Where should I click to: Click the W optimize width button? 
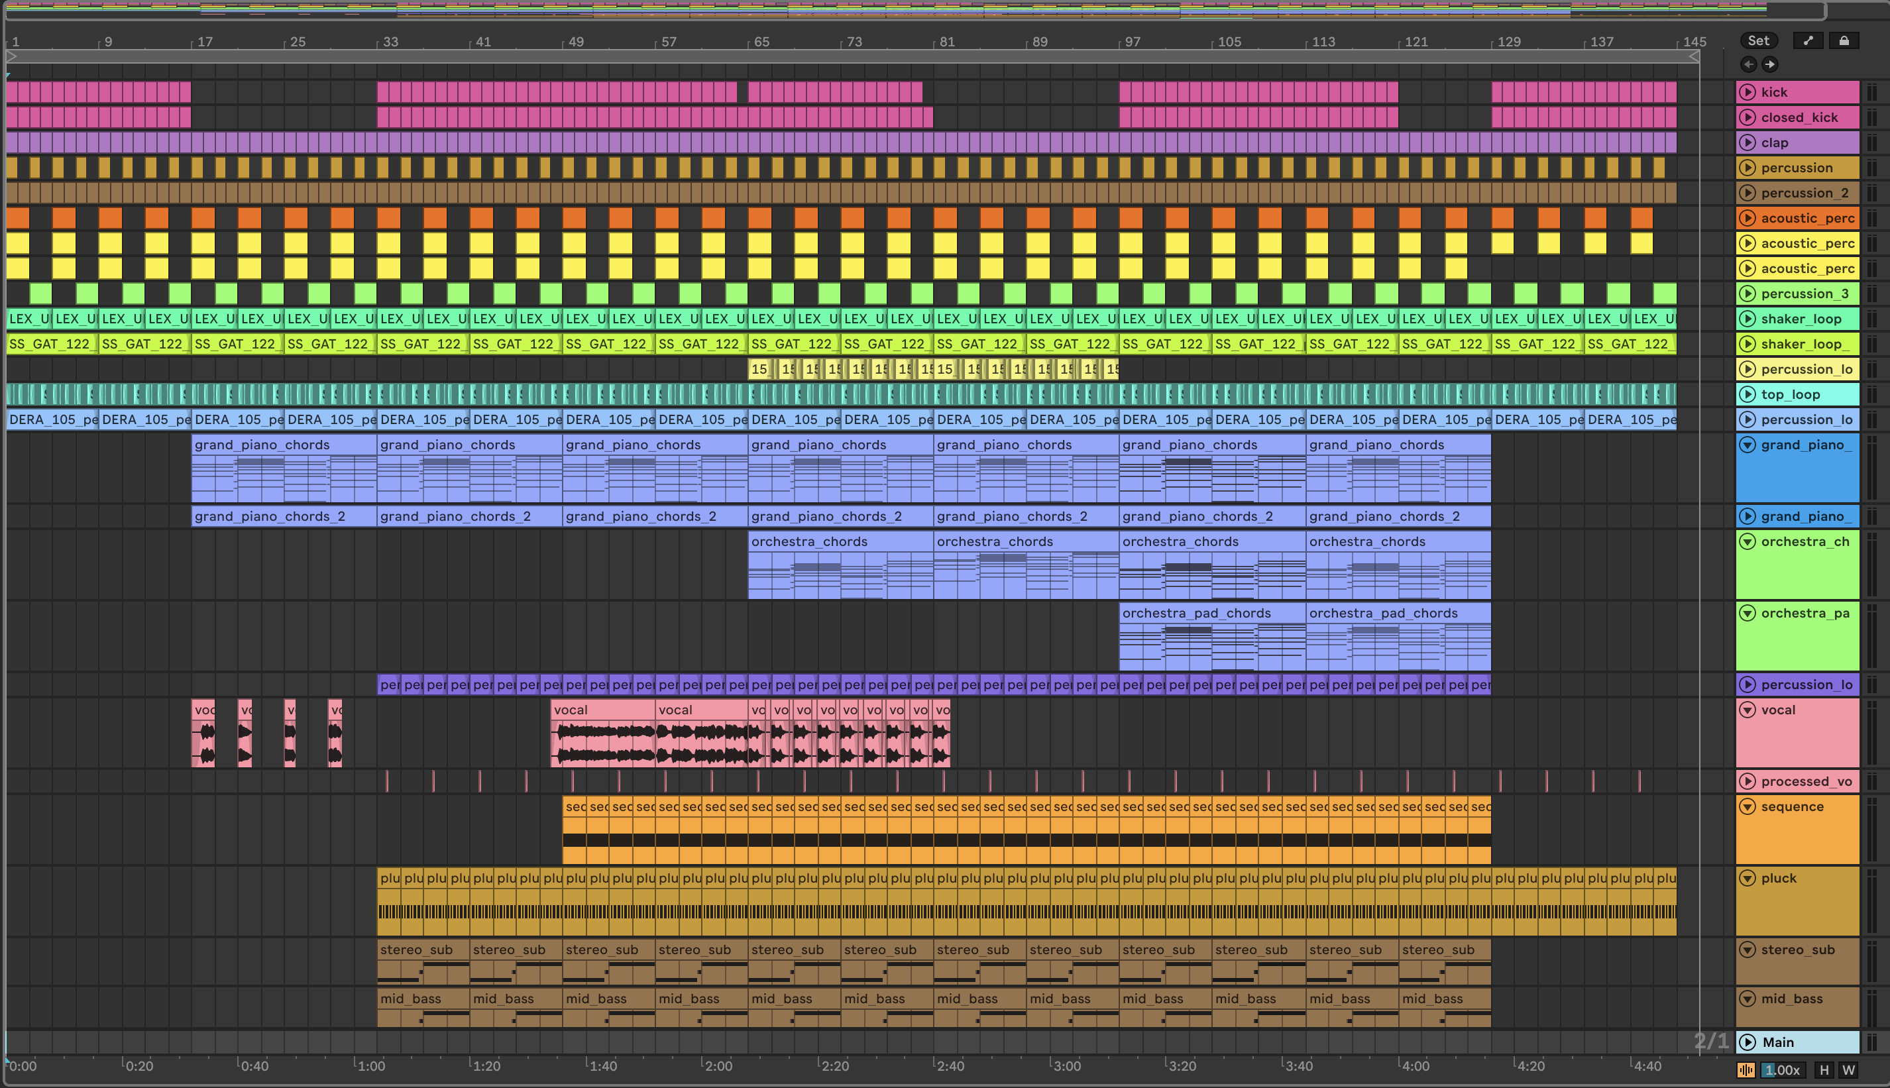(1848, 1070)
